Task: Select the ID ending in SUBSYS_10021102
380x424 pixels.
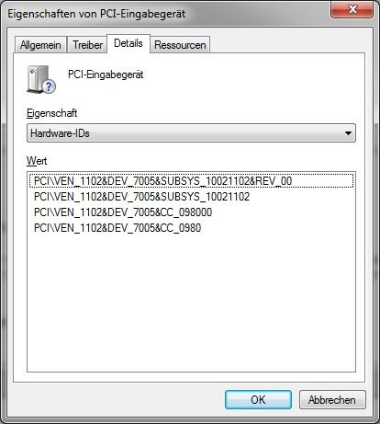Action: [x=141, y=197]
